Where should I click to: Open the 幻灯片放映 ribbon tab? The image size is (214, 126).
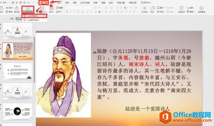tap(85, 3)
